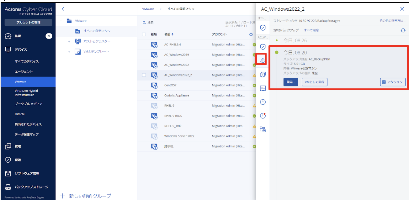Click the Hosts and Clusters icon in tree
The width and height of the screenshot is (409, 200).
(x=77, y=41)
